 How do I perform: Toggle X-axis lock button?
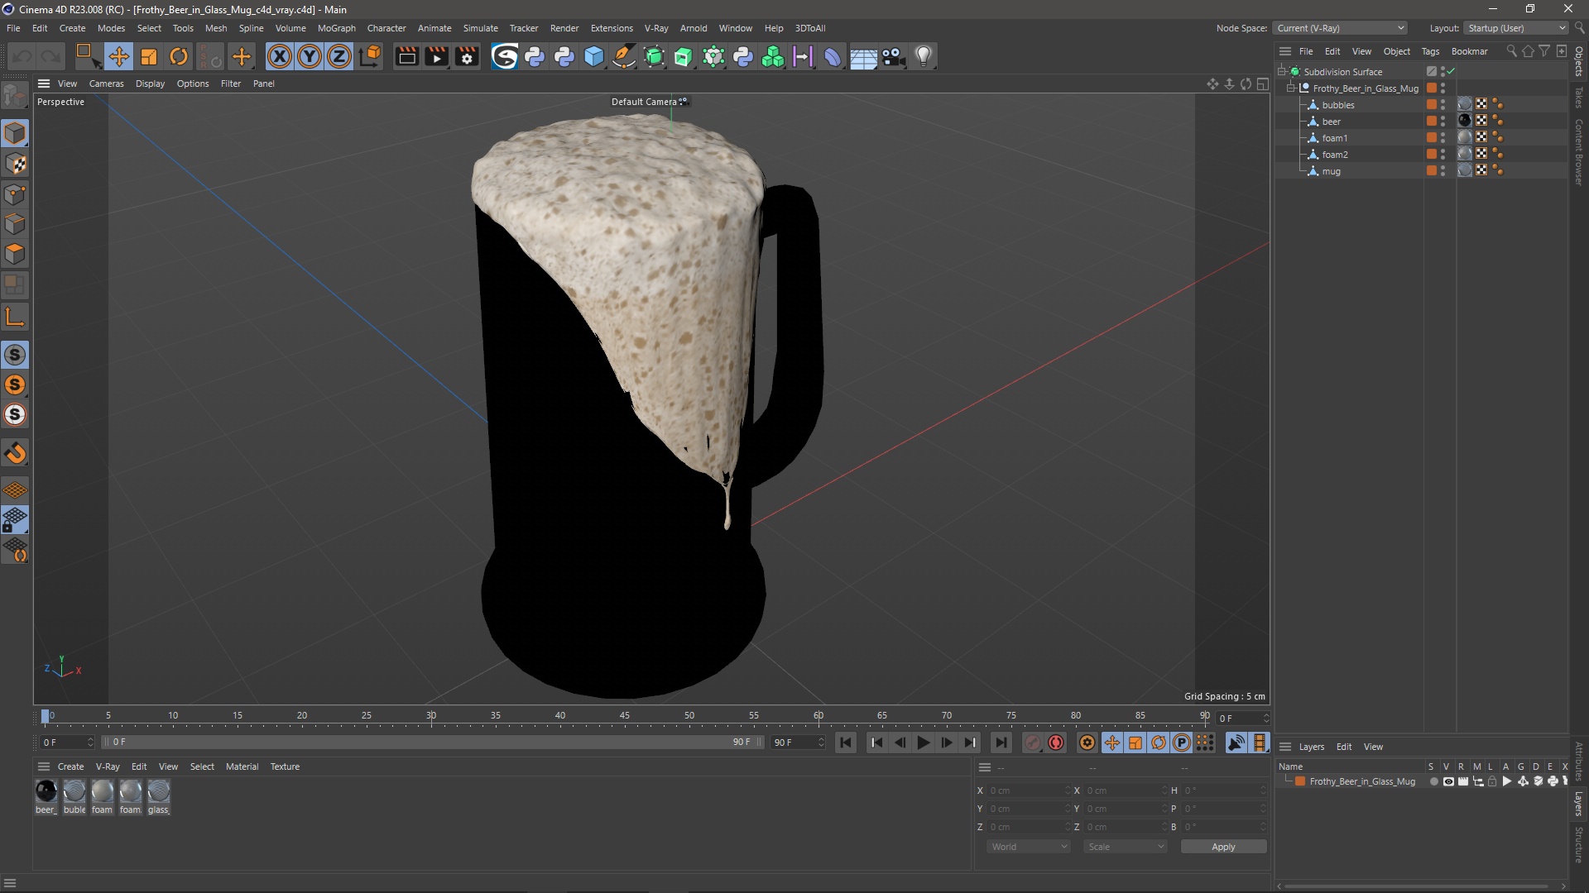[x=280, y=56]
